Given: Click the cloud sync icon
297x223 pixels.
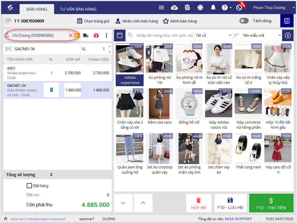Looking at the screenshot, I should [x=174, y=7].
